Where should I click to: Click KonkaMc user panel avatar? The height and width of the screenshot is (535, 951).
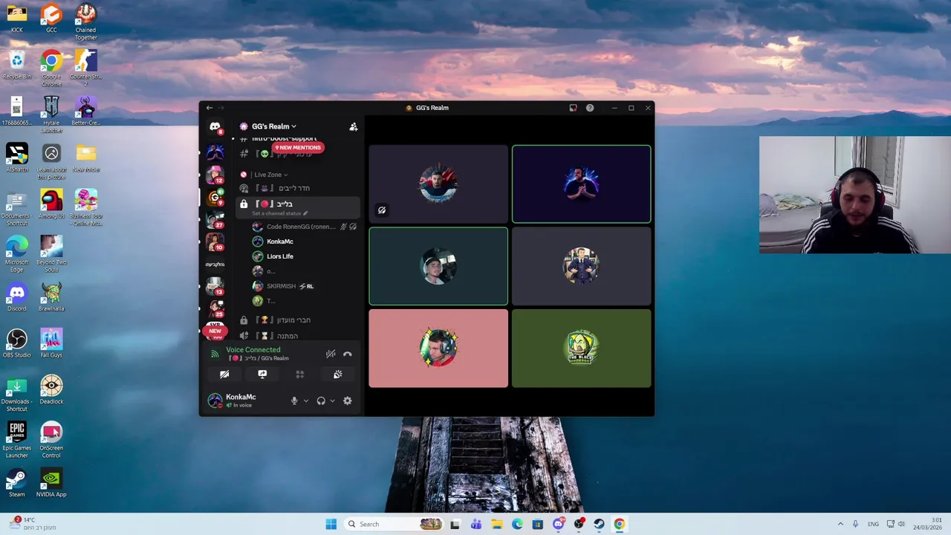215,401
